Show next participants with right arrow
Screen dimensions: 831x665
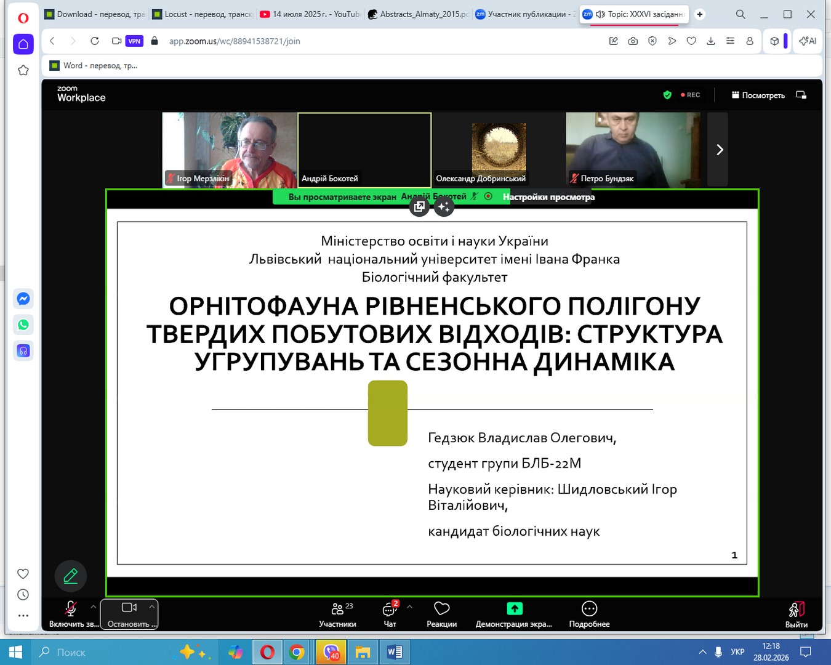coord(719,150)
